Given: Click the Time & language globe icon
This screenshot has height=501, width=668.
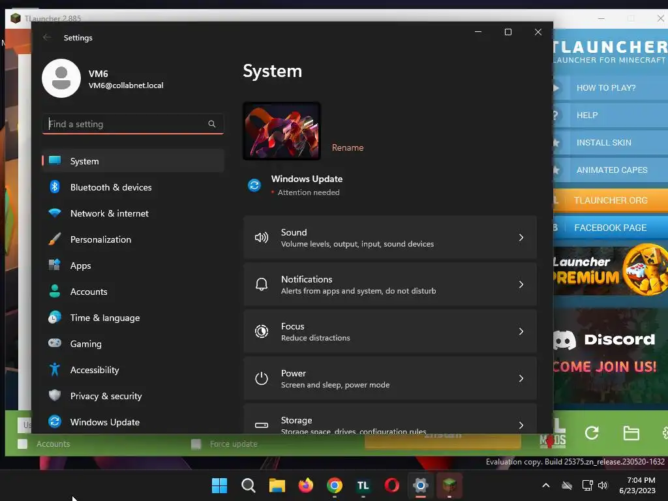Looking at the screenshot, I should click(55, 318).
